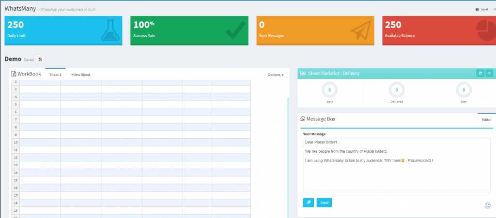
Task: Click the Seen counter circle
Action: (464, 90)
